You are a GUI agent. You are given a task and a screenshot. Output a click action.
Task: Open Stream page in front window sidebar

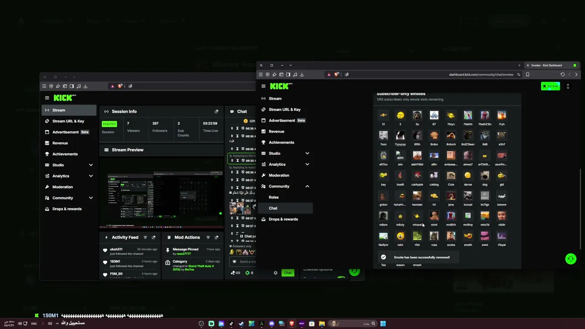click(286, 99)
